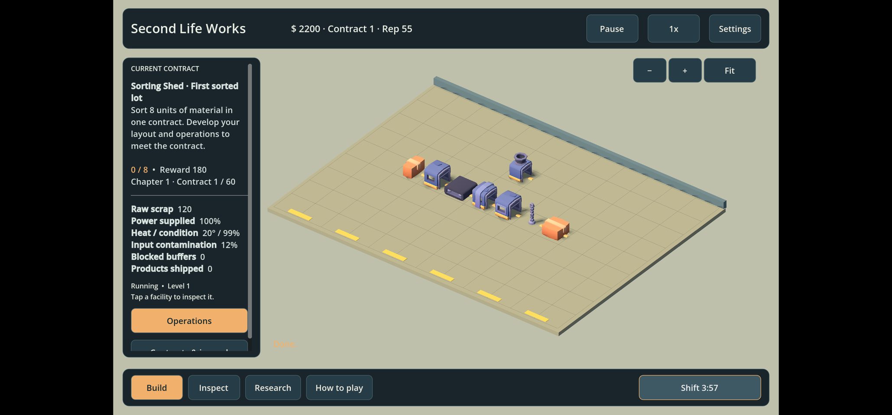Zoom in with the plus button
Viewport: 892px width, 415px height.
(684, 70)
